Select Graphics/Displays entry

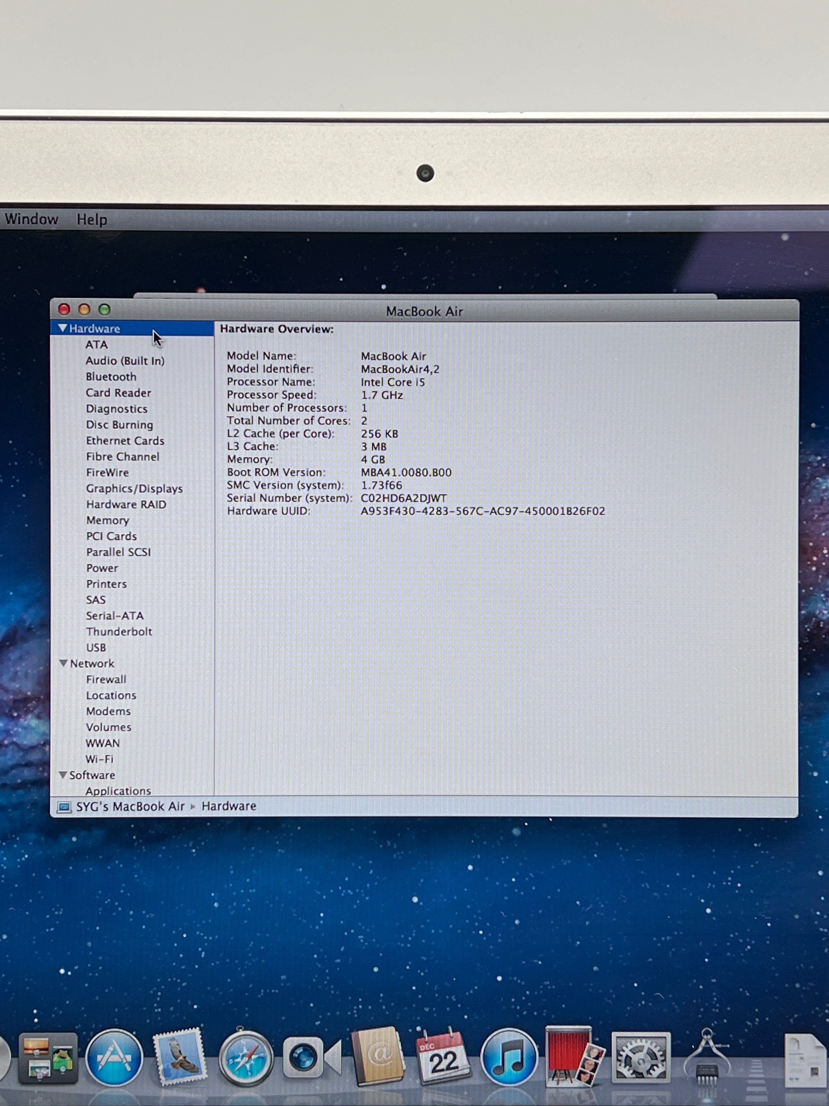click(134, 489)
